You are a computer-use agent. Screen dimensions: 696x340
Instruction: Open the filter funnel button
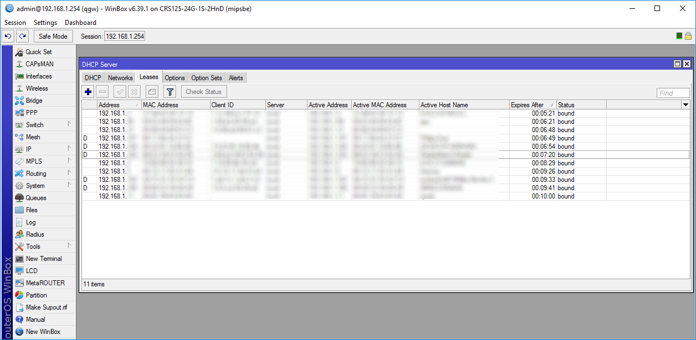pos(170,92)
